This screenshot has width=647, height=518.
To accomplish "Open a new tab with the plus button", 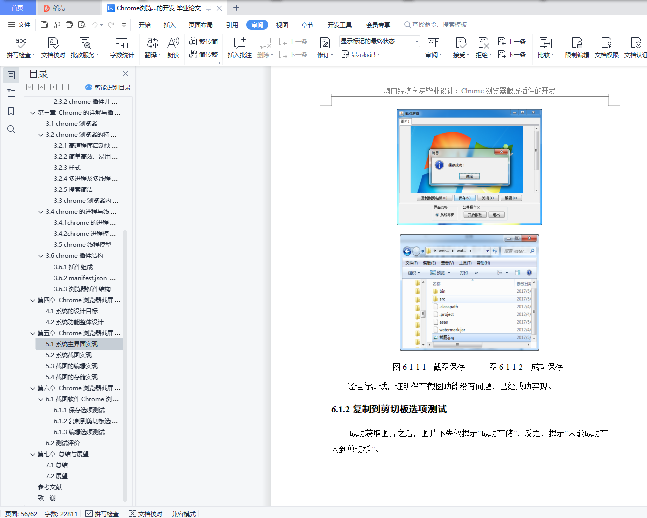I will (236, 8).
